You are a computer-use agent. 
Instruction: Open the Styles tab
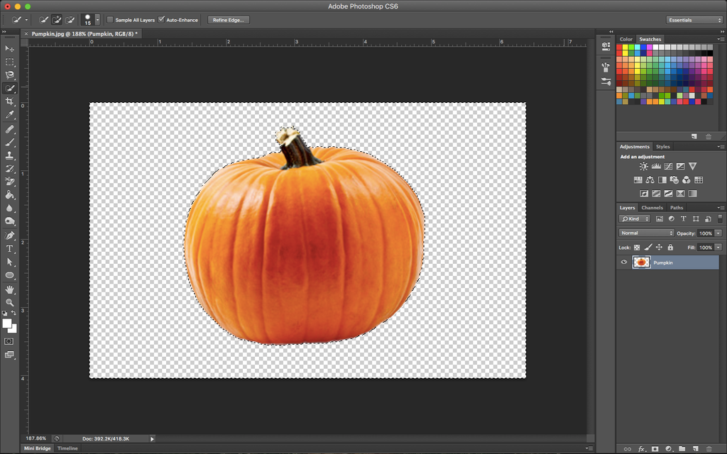point(662,147)
